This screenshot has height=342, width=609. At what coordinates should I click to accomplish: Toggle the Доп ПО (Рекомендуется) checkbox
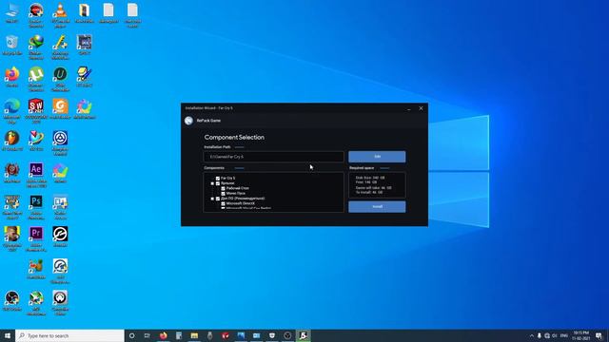click(x=218, y=199)
